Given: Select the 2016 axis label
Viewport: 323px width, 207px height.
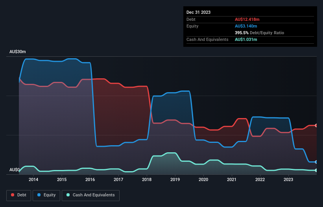Looking at the screenshot, I should pos(90,179).
